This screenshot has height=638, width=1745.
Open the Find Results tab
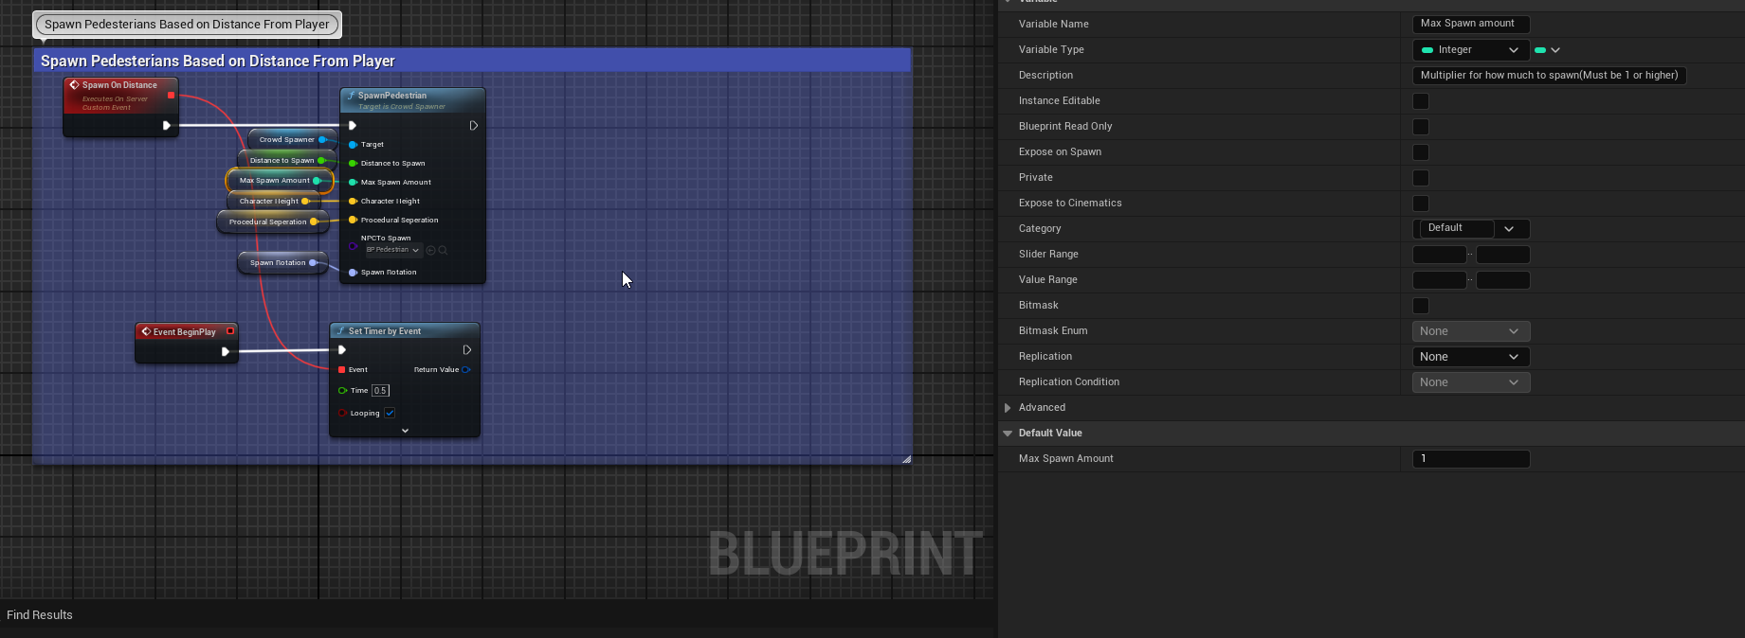[x=40, y=615]
